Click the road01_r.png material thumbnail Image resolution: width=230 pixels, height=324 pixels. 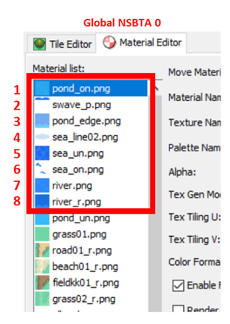42,250
